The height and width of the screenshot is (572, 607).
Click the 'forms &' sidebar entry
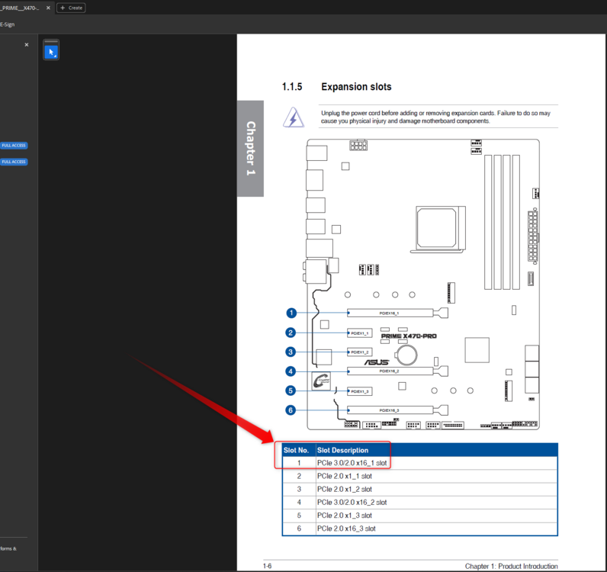8,549
